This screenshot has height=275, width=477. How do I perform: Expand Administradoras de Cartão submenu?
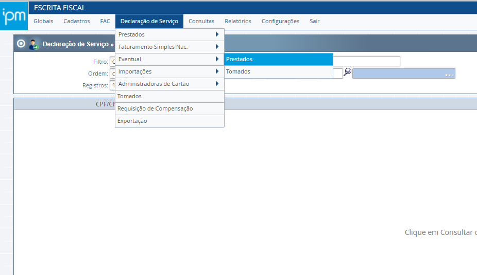click(217, 84)
